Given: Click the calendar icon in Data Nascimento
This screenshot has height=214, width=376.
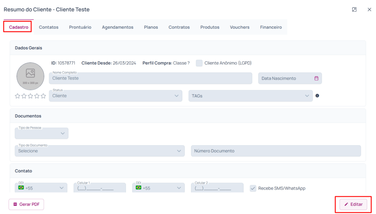Looking at the screenshot, I should tap(316, 78).
